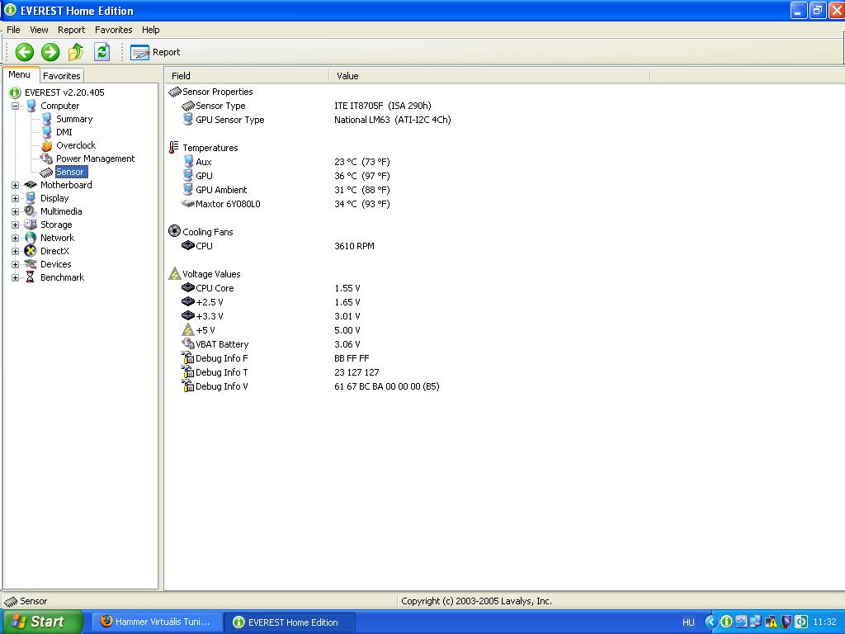Click the Temperatures thermometer icon

(x=174, y=148)
